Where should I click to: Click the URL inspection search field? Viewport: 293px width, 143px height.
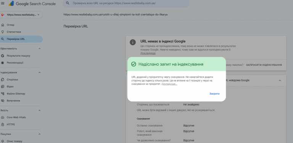tap(126, 3)
